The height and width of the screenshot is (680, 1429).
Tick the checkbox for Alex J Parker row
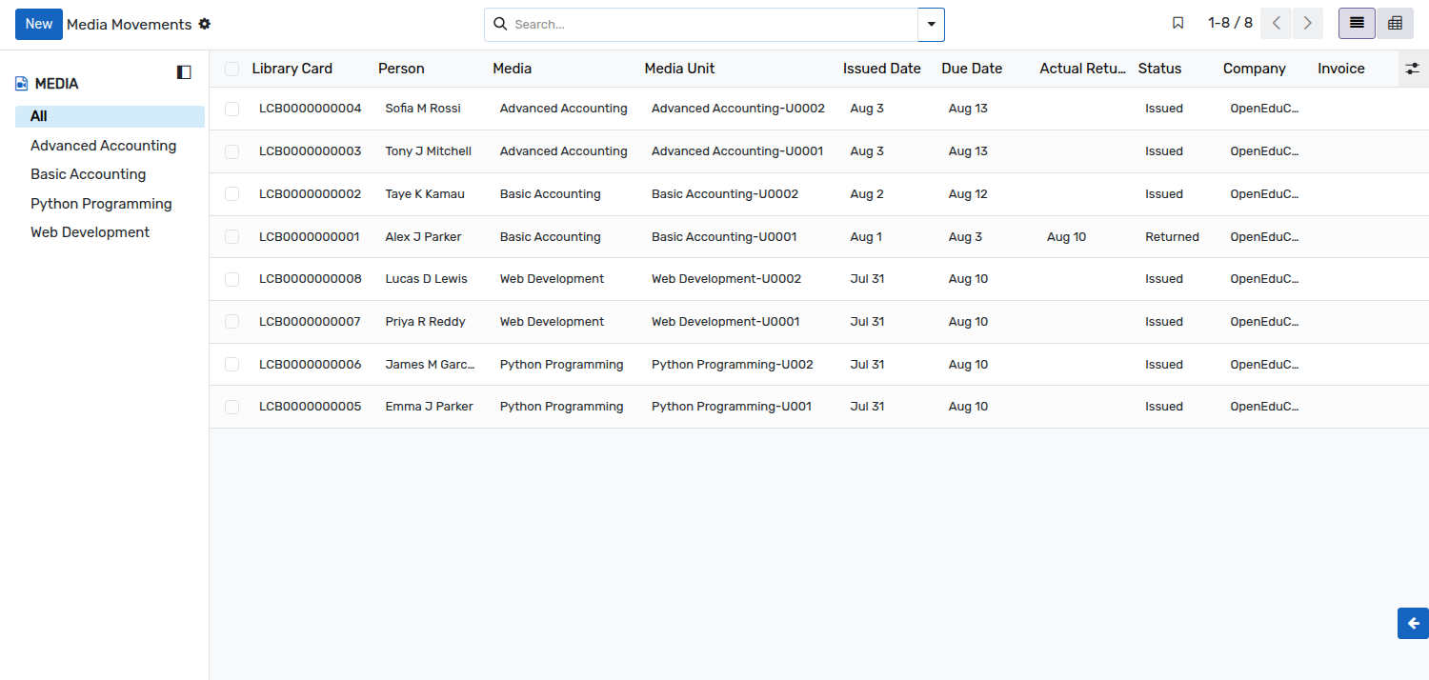pyautogui.click(x=232, y=237)
